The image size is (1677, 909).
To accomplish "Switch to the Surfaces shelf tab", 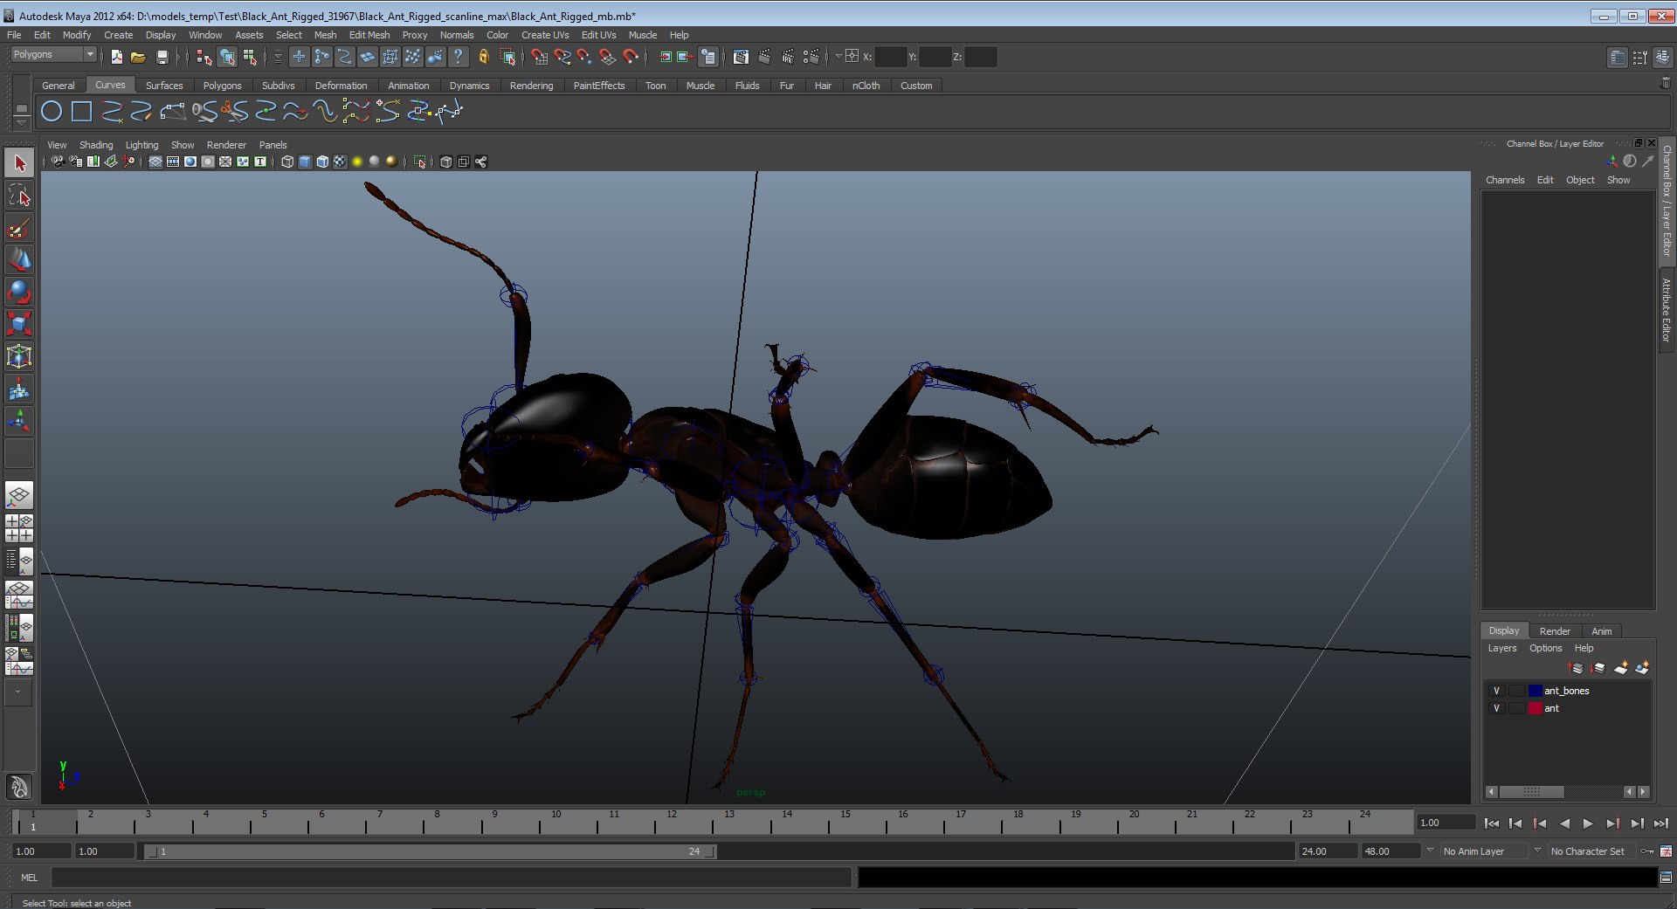I will [x=164, y=86].
